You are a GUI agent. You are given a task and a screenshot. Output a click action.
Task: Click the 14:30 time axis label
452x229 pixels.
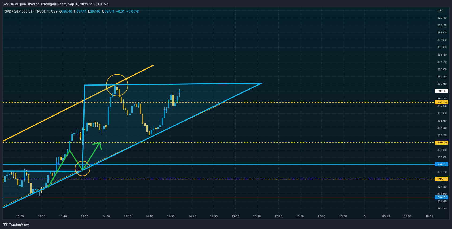click(171, 216)
